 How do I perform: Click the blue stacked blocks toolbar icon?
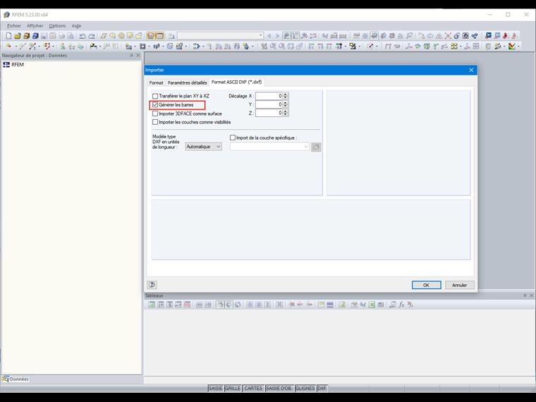35,36
